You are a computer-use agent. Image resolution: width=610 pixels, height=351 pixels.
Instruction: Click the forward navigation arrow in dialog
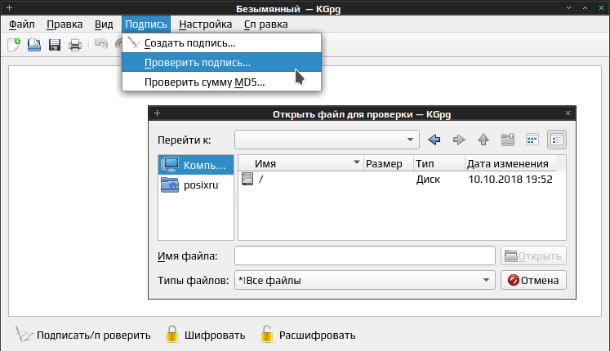pyautogui.click(x=459, y=140)
